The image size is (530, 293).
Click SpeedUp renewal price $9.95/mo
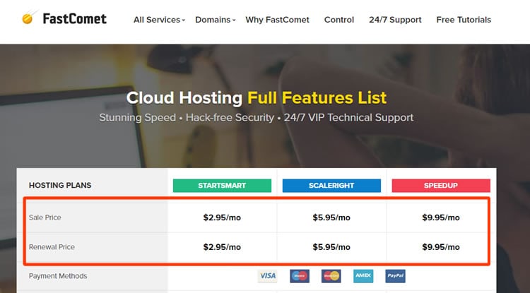[441, 247]
